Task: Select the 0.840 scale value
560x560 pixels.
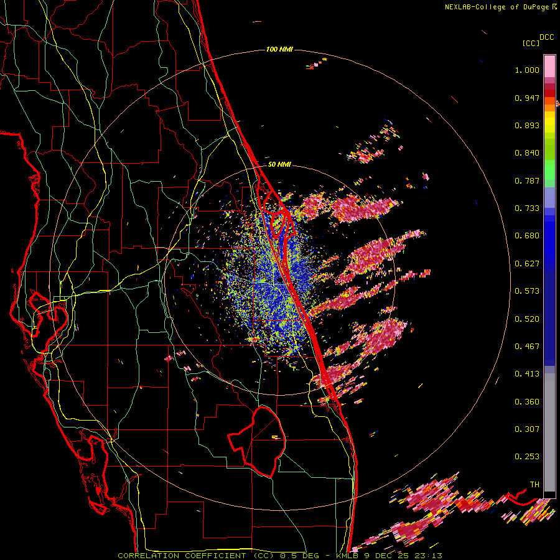Action: click(x=527, y=153)
